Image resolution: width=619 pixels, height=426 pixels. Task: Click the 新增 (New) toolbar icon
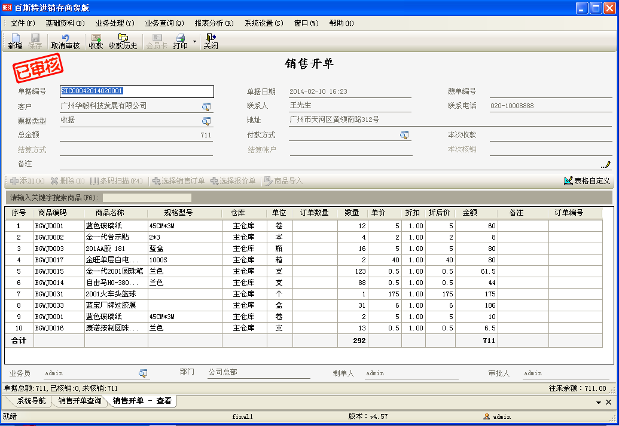[15, 41]
